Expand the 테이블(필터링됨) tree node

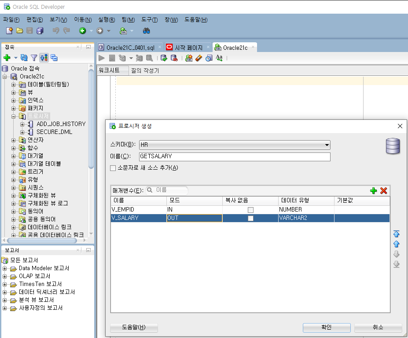pos(13,85)
